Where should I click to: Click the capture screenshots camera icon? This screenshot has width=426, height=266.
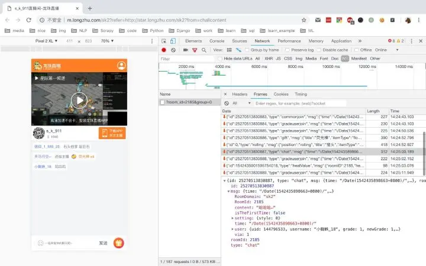pyautogui.click(x=186, y=50)
